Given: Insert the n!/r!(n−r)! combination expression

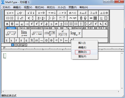Looking at the screenshot, I should point(63,33).
